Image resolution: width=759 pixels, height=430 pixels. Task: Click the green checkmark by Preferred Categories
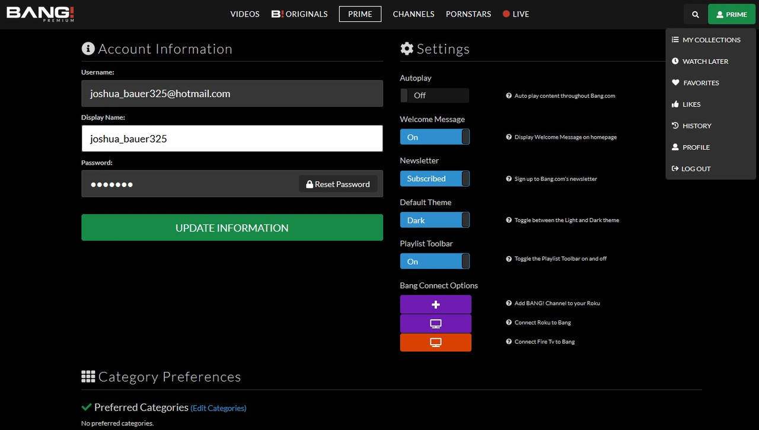pyautogui.click(x=87, y=407)
